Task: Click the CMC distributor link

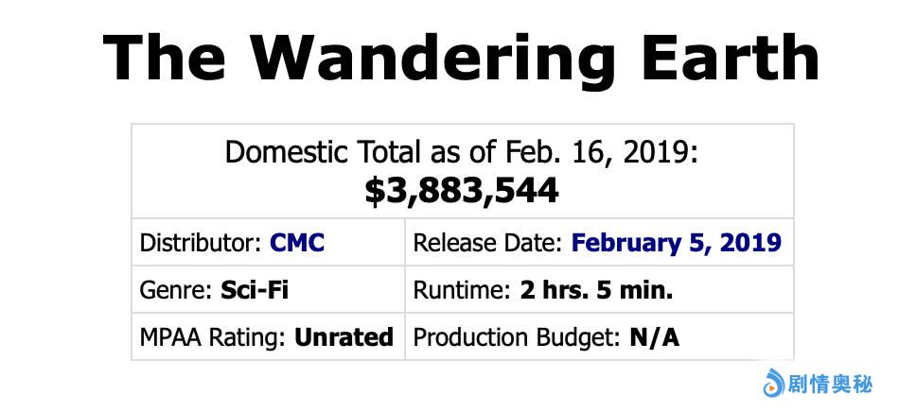Action: tap(297, 243)
